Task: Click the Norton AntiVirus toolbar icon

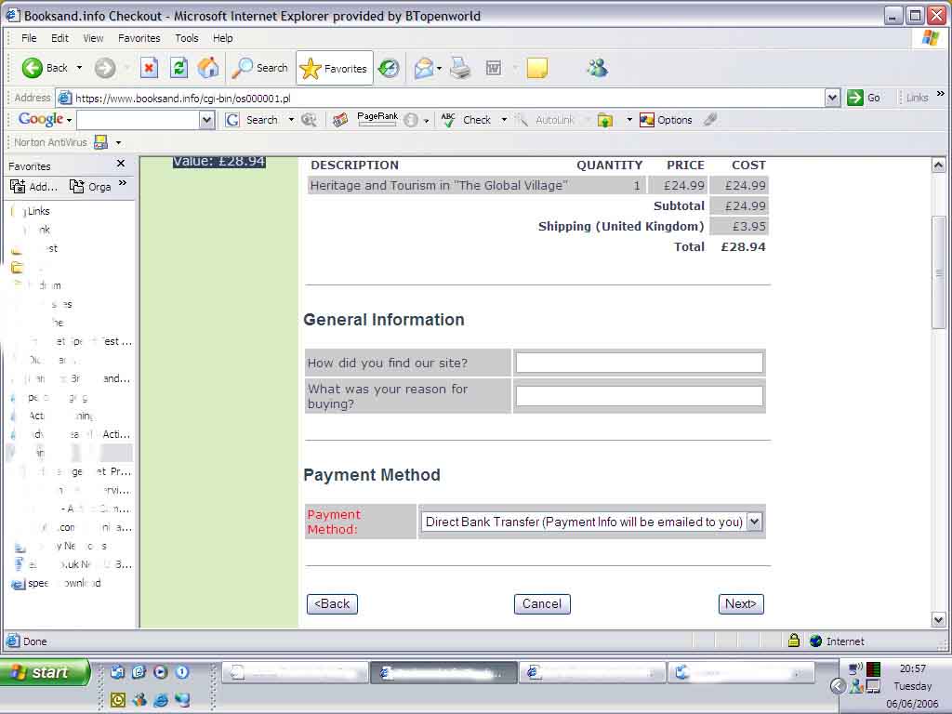Action: point(101,142)
